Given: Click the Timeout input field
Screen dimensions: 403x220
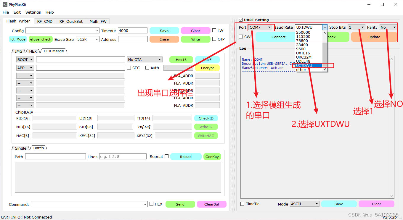Looking at the screenshot, I should coord(132,30).
